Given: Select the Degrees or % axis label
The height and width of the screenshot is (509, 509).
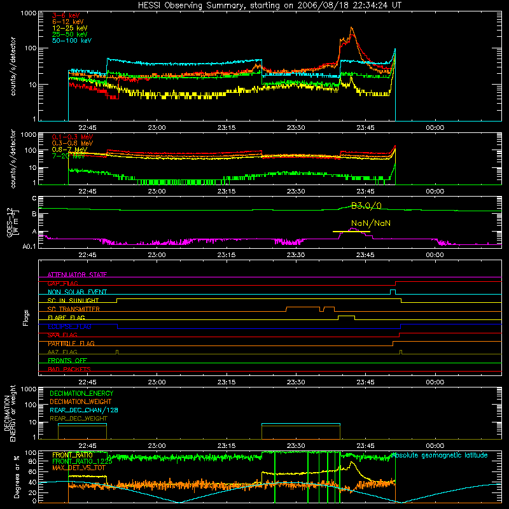Looking at the screenshot, I should [x=17, y=477].
